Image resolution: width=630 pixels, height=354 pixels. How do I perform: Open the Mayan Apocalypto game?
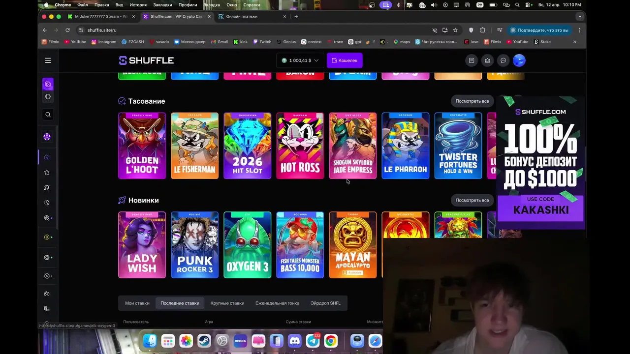coord(352,245)
